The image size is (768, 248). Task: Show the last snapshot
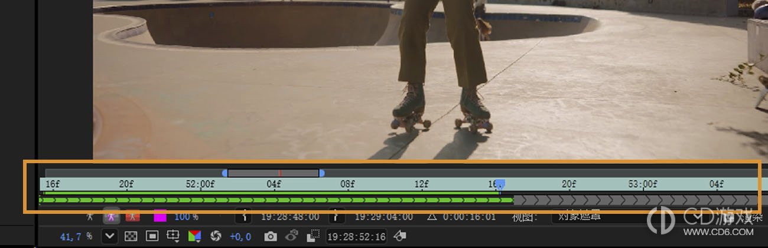pyautogui.click(x=291, y=236)
